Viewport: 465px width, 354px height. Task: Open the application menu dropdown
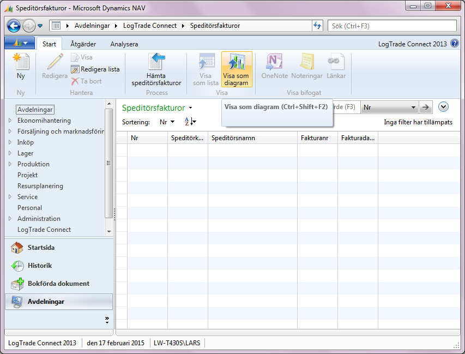[x=20, y=43]
